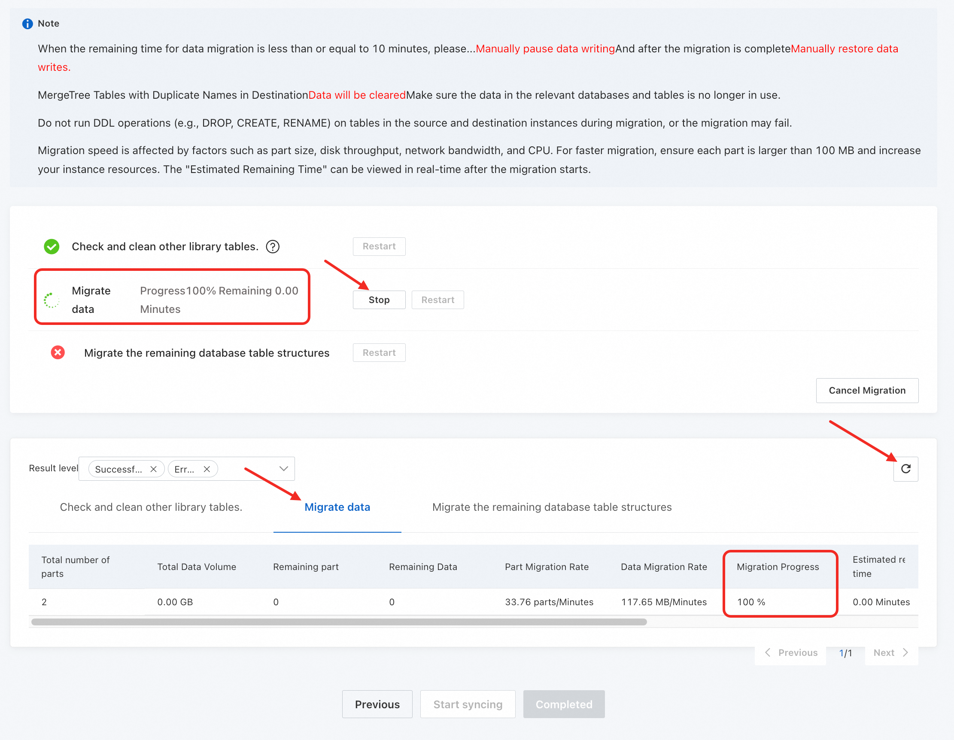954x740 pixels.
Task: Click the table's horizontal scrollbar
Action: pos(339,622)
